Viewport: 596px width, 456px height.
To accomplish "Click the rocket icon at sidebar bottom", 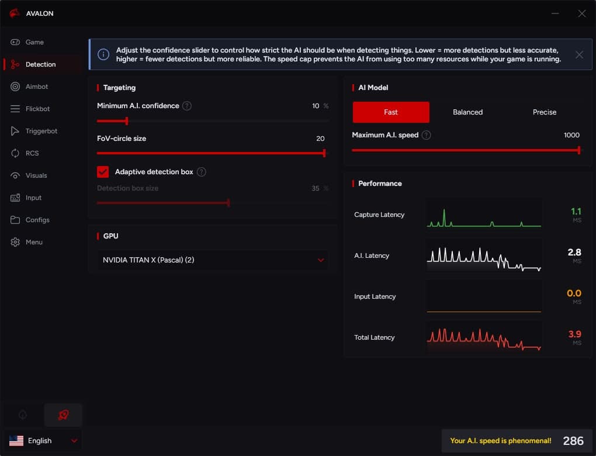I will (x=63, y=414).
